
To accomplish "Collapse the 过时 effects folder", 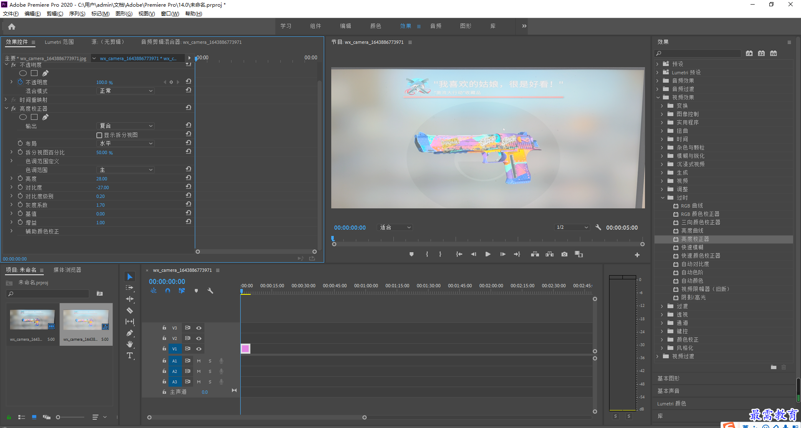I will pyautogui.click(x=662, y=198).
